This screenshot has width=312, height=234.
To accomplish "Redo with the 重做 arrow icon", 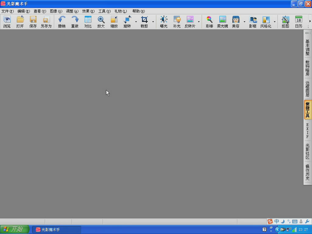I will [75, 22].
